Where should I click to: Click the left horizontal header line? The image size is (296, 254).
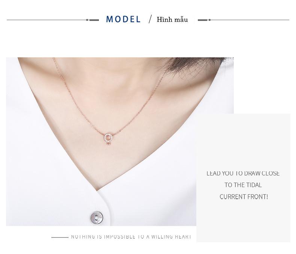tap(46, 20)
